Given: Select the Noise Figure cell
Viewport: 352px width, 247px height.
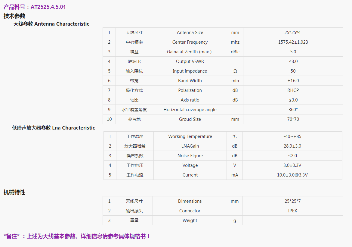Looking at the screenshot, I should point(190,156).
